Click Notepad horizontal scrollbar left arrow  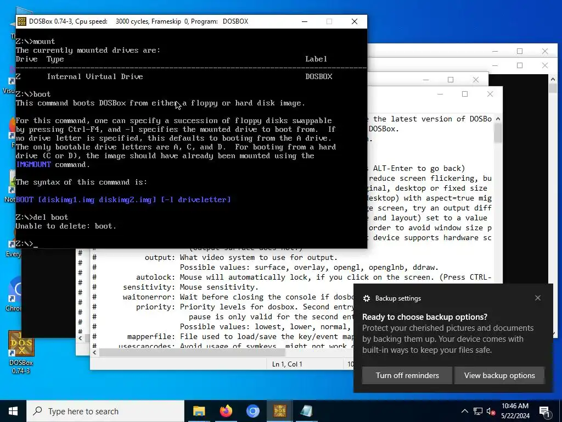coord(94,352)
